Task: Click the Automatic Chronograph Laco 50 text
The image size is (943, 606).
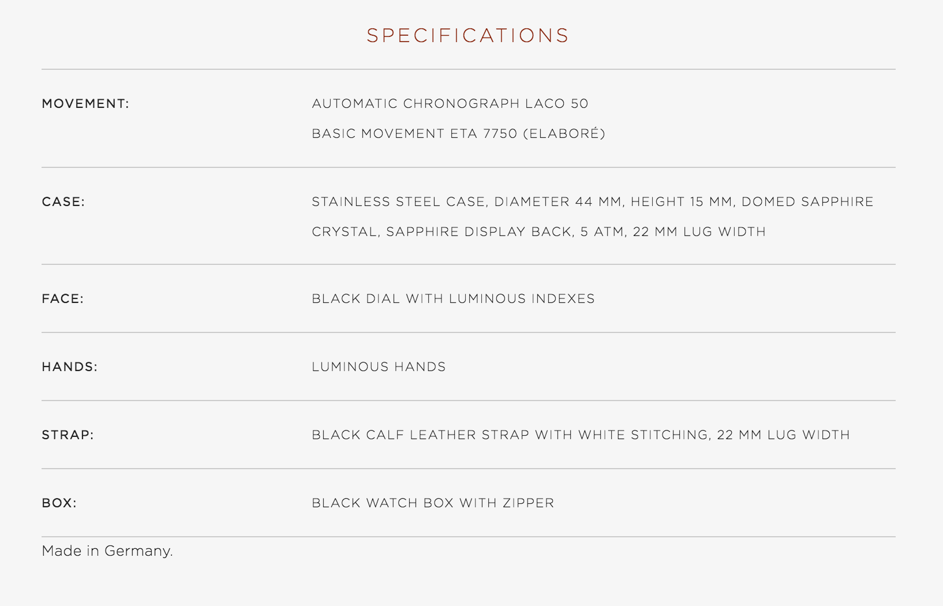Action: pyautogui.click(x=450, y=104)
